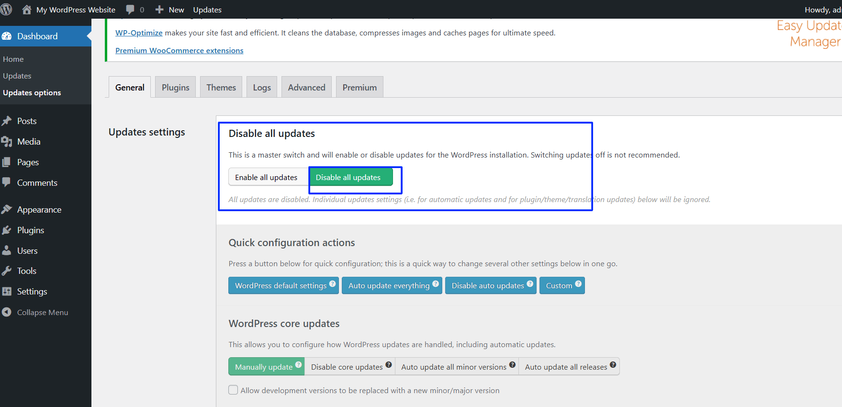Click help icon on Disable auto updates
This screenshot has width=842, height=407.
[530, 283]
